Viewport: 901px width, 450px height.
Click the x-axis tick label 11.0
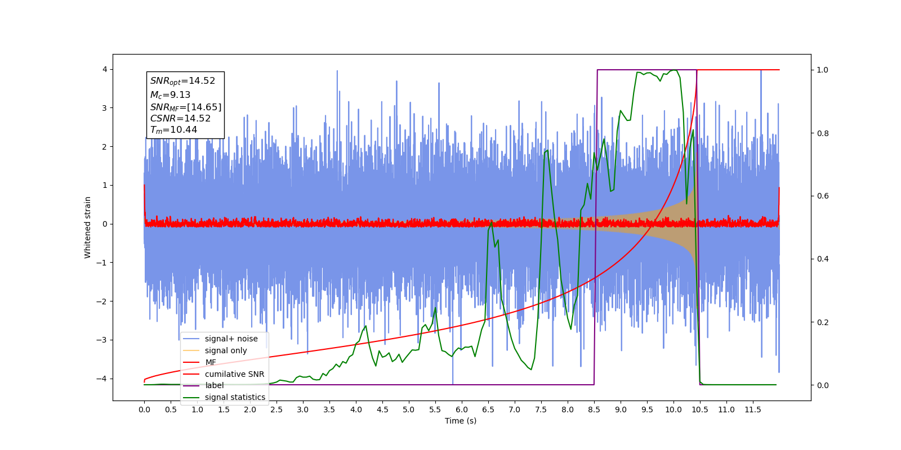pyautogui.click(x=726, y=409)
